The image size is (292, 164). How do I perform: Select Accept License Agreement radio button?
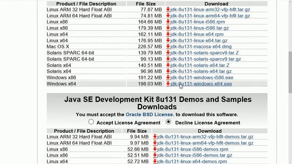point(91,122)
